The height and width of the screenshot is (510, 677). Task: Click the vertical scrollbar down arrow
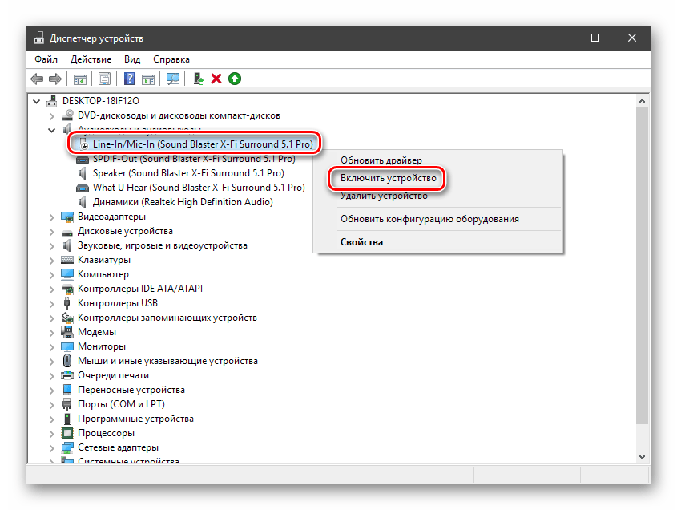tap(641, 455)
